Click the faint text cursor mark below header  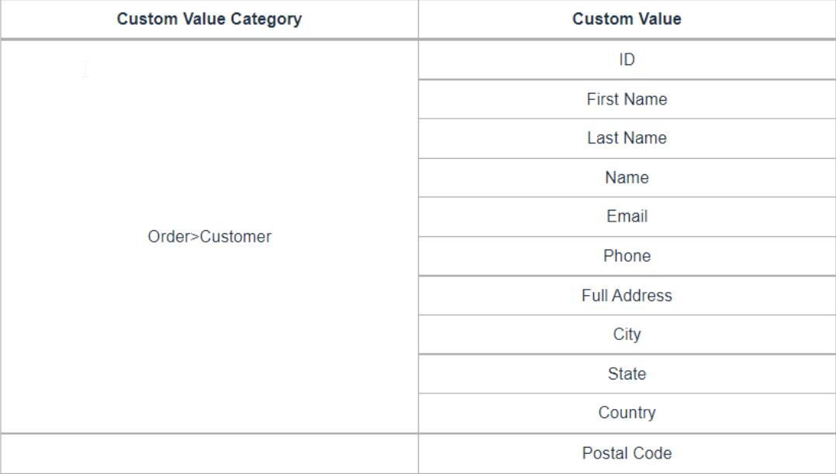point(85,70)
